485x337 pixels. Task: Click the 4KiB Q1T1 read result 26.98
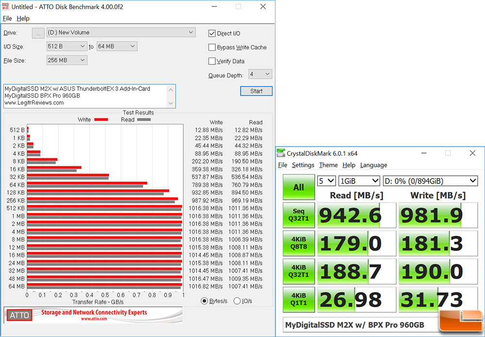(x=356, y=300)
